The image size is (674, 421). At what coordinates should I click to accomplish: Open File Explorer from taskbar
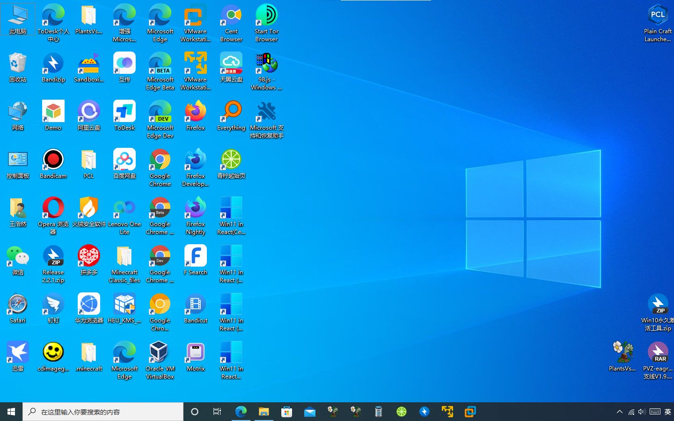264,412
